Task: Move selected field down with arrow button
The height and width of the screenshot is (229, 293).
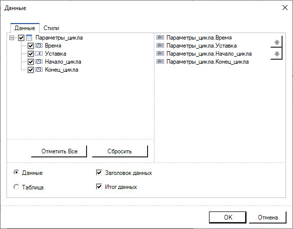Action: [276, 54]
